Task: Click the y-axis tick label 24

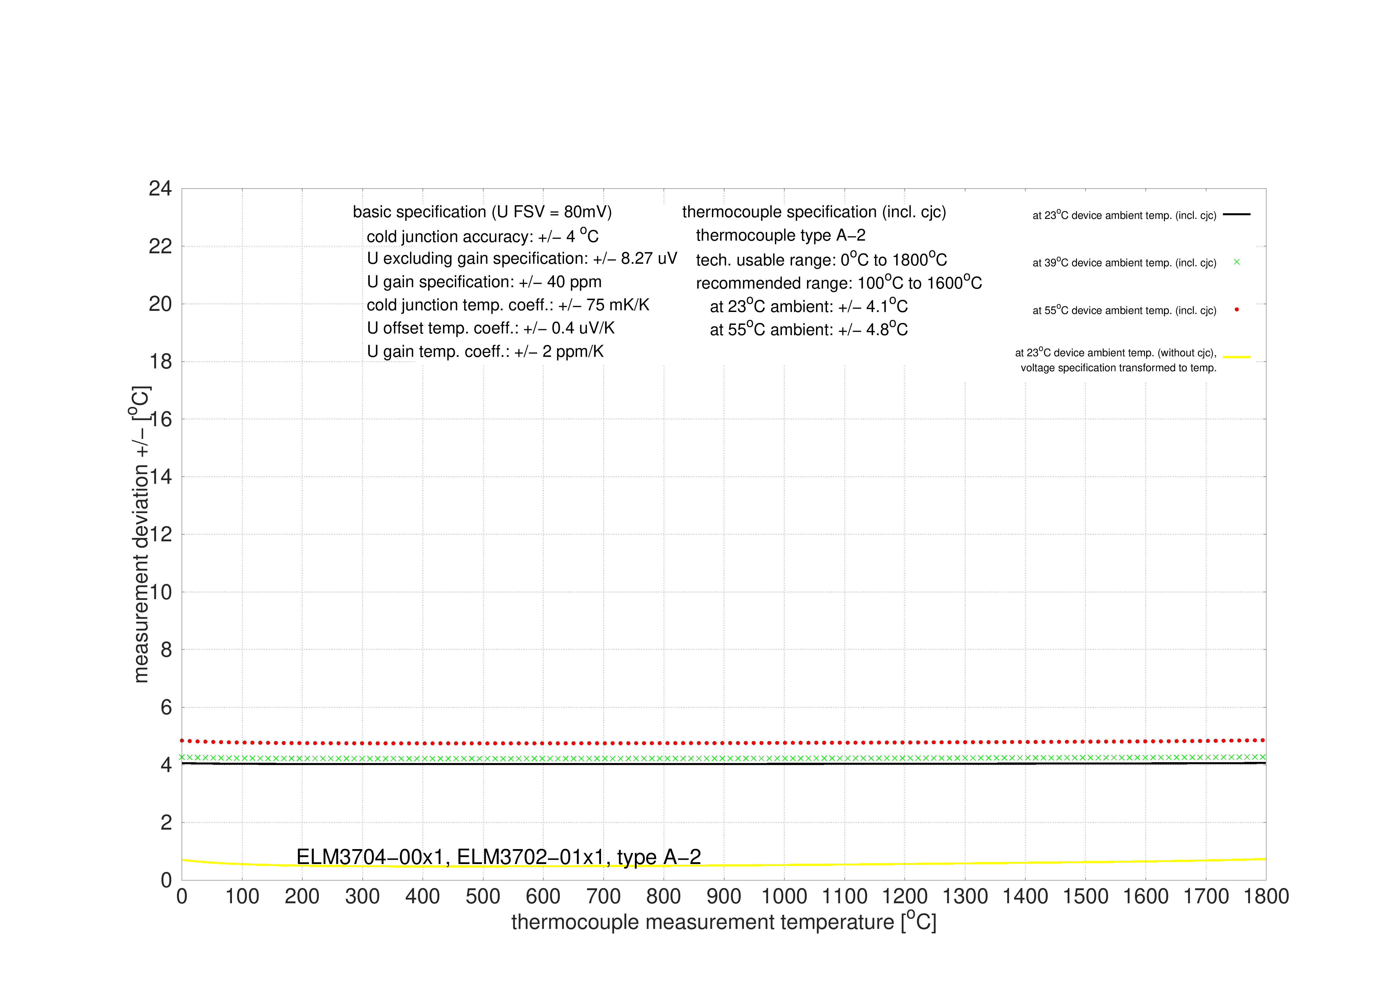Action: pos(160,189)
